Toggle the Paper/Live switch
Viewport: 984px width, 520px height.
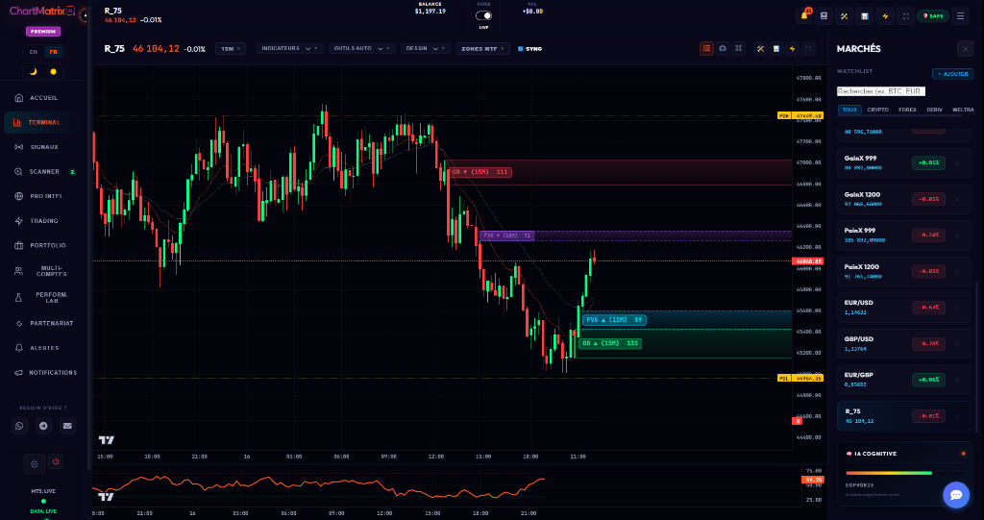pos(483,15)
